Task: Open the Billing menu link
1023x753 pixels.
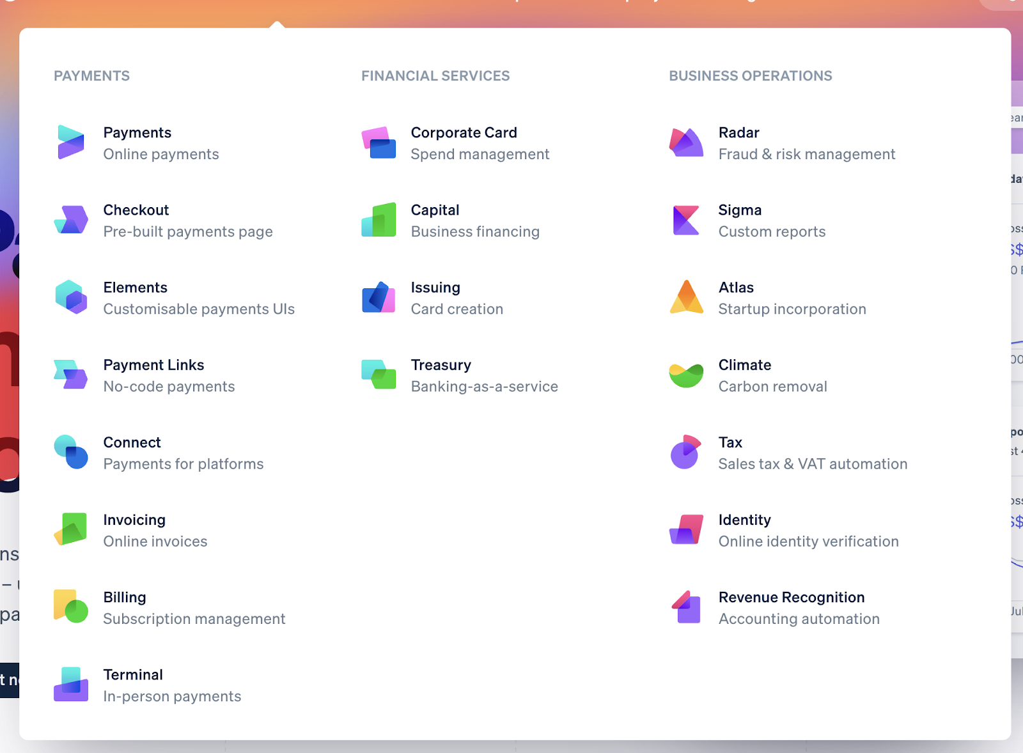Action: tap(125, 597)
